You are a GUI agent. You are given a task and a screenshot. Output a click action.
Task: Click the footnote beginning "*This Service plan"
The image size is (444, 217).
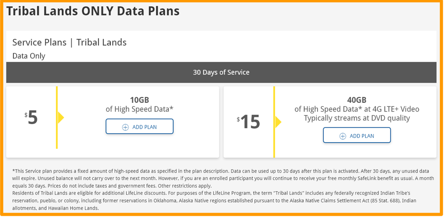click(221, 178)
